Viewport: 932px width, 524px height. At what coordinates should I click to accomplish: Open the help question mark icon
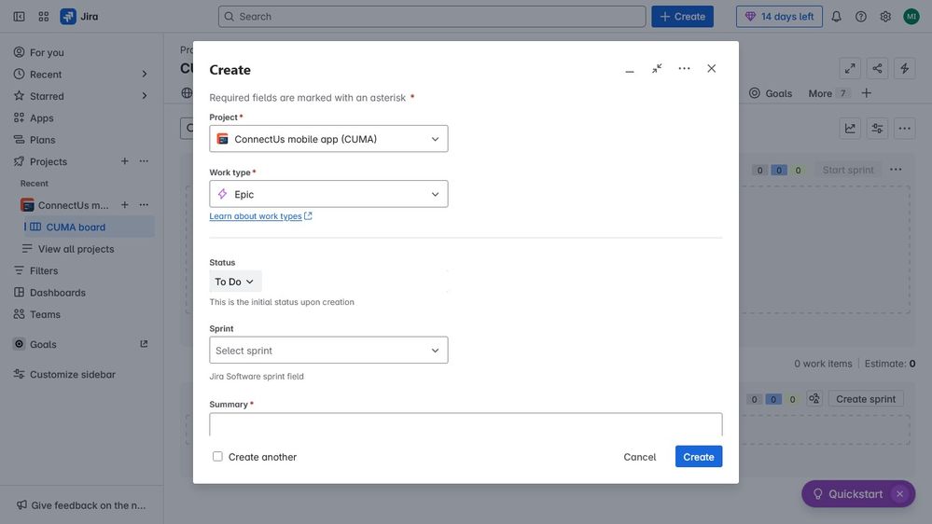tap(861, 17)
